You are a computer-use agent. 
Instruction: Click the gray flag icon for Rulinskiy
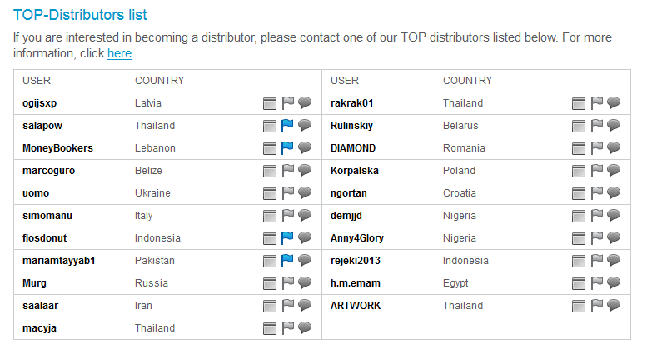(x=596, y=126)
